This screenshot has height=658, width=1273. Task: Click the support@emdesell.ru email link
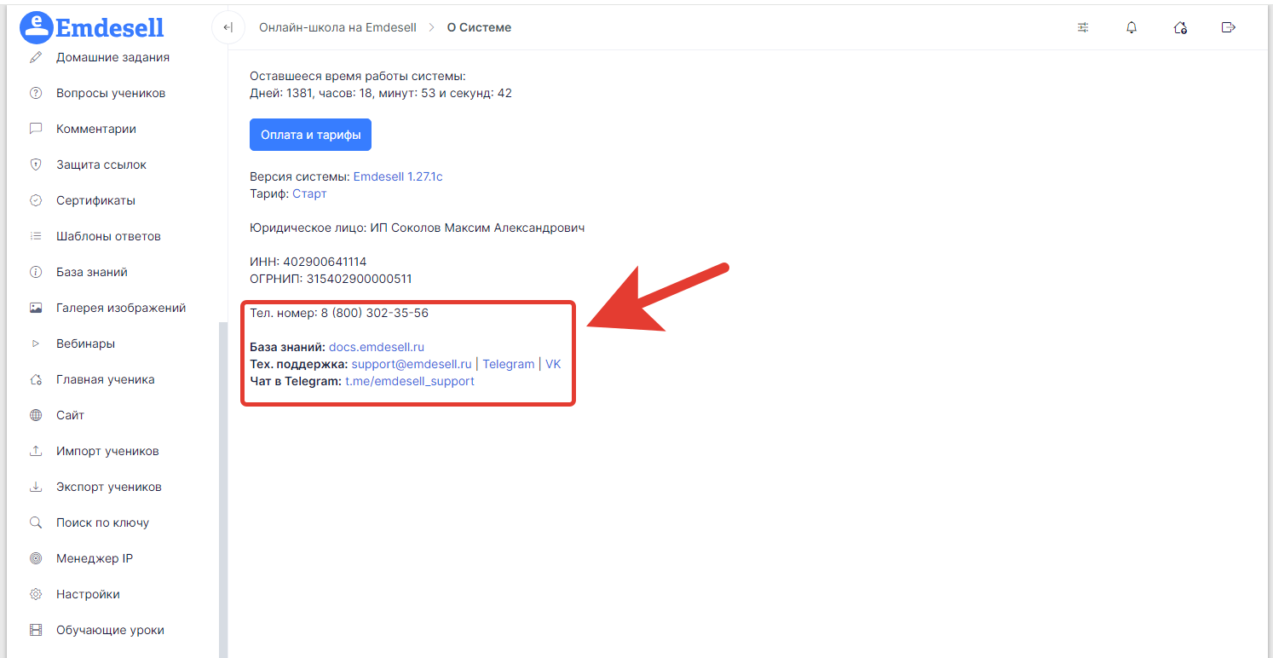(412, 365)
